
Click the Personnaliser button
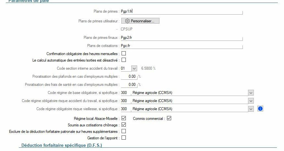(x=140, y=21)
